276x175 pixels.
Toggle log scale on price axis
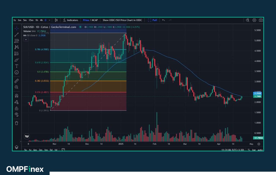coord(254,150)
